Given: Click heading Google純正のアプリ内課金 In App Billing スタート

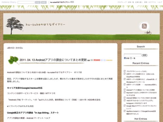Looking at the screenshot, I should point(33,113).
